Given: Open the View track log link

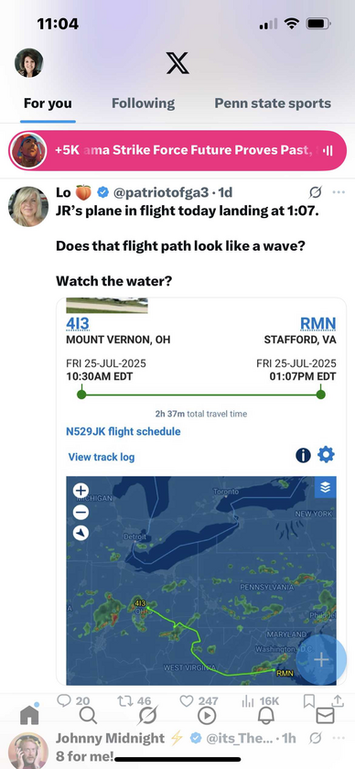Looking at the screenshot, I should pos(102,457).
